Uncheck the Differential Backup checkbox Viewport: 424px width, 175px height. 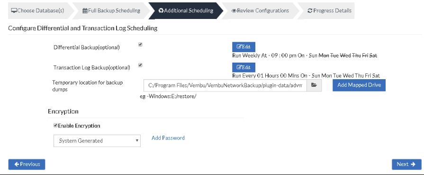(140, 45)
